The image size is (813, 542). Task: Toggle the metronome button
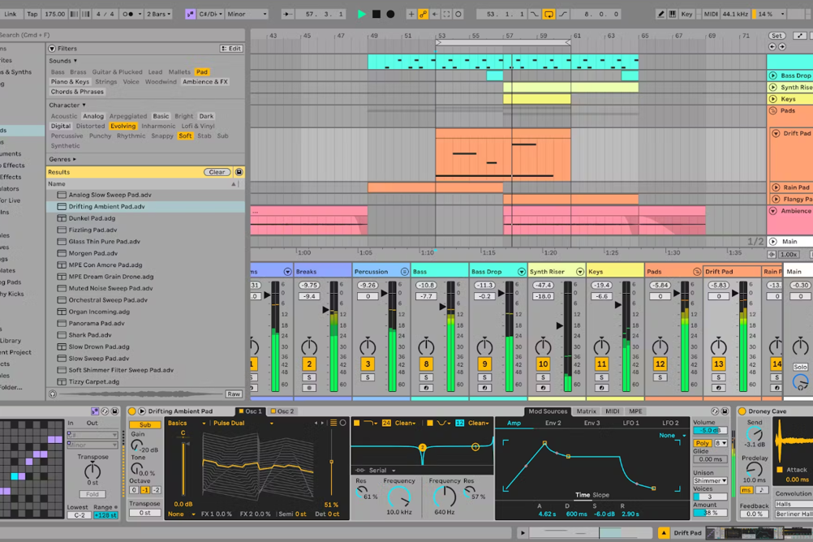tap(128, 14)
